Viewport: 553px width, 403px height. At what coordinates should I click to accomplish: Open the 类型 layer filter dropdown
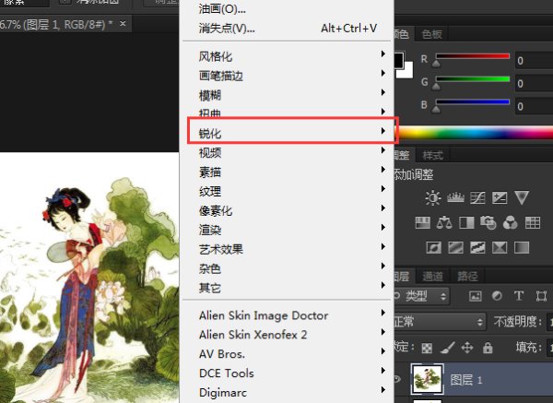click(x=422, y=296)
